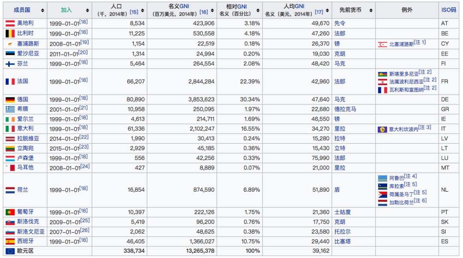Click the New Caledonia flag icon
463x258 pixels.
[382, 74]
